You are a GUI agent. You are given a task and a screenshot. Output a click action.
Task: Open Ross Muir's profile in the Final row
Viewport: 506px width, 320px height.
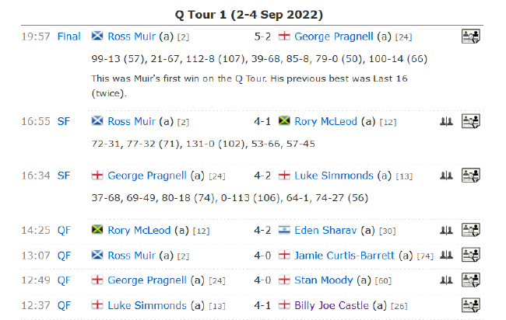click(x=132, y=37)
